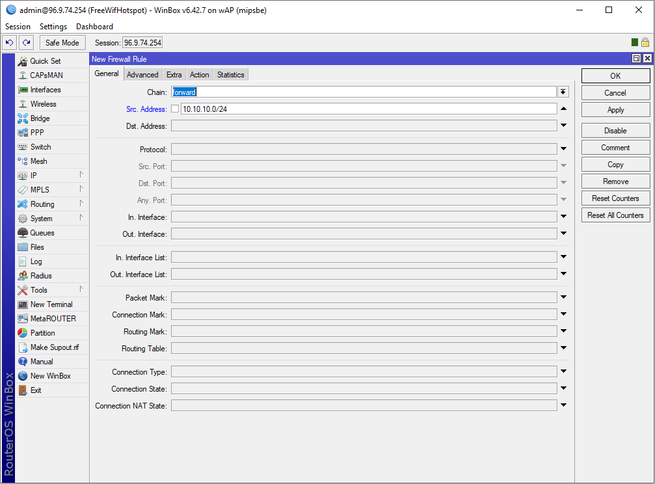Open the Log viewer

[52, 262]
